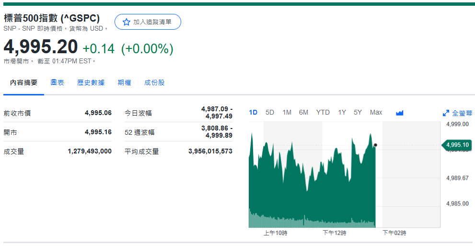Open the chart type area-chart icon

(x=400, y=113)
